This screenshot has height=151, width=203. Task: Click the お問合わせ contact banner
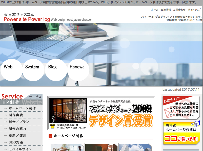pos(181,108)
